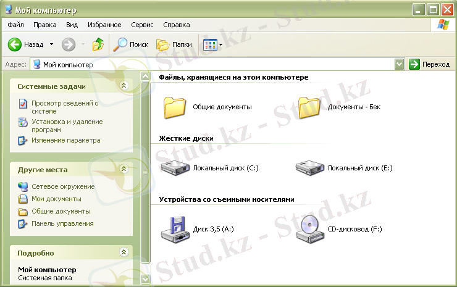
Task: Open Панель управления link
Action: 62,224
